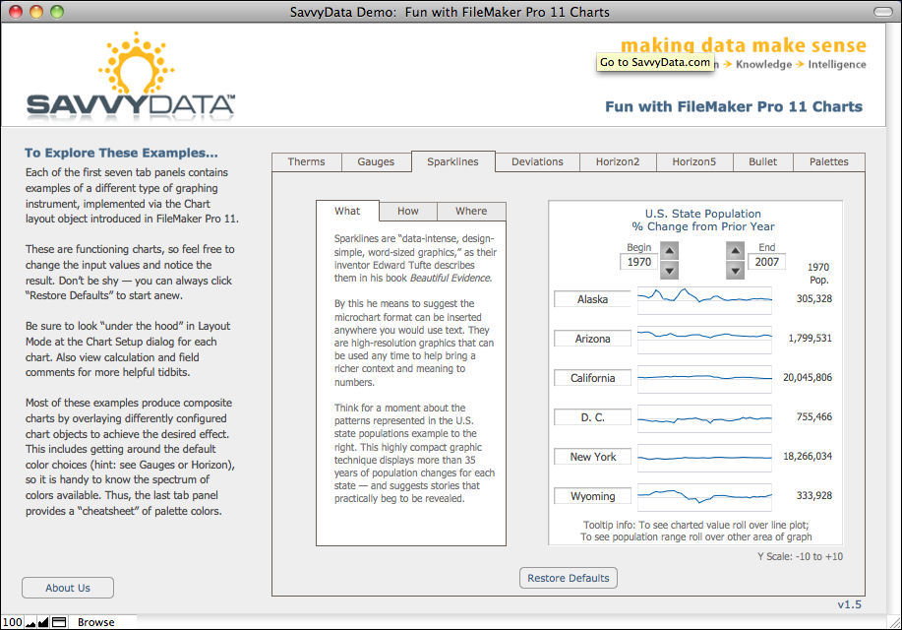Click the Intelligence label in the header

point(837,65)
